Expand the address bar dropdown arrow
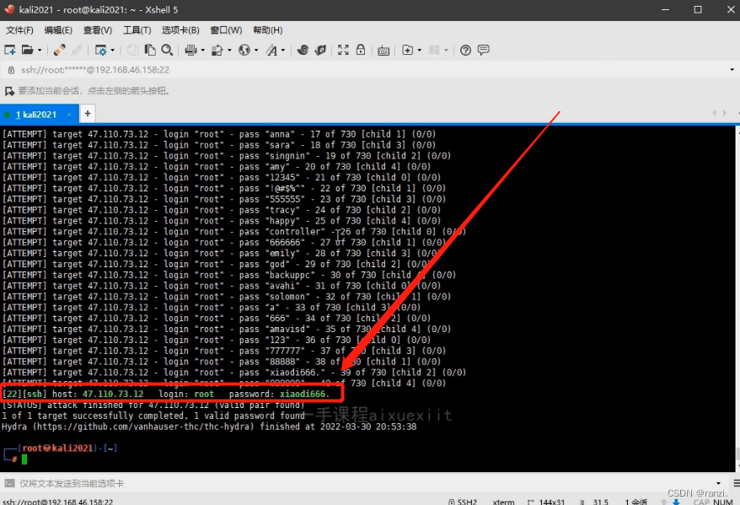The height and width of the screenshot is (505, 740). (732, 70)
